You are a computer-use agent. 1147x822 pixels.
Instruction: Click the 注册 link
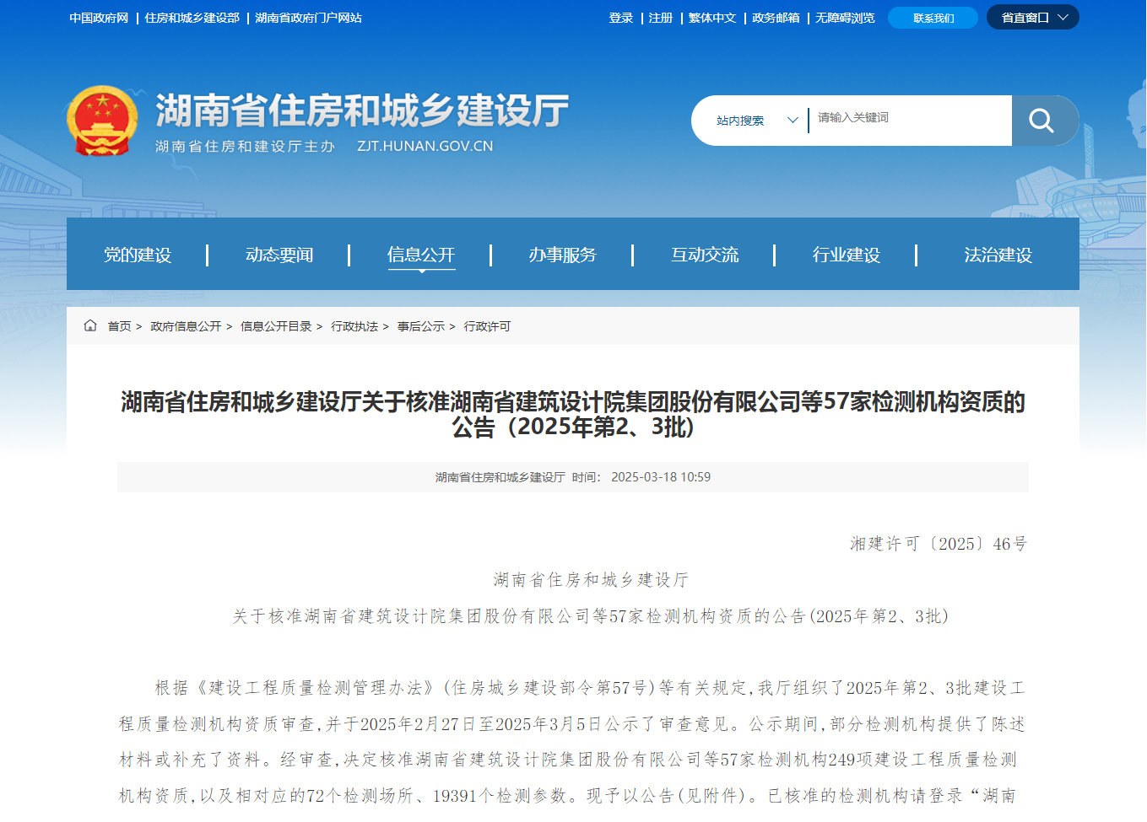click(x=661, y=18)
